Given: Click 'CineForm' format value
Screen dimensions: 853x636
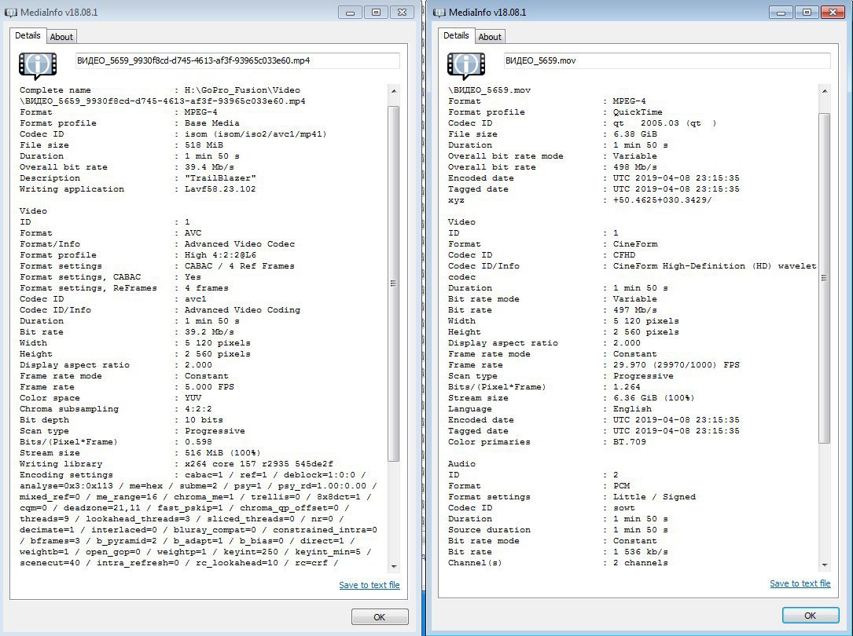Looking at the screenshot, I should [x=635, y=244].
